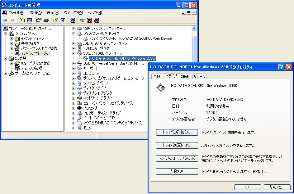Viewport: 294px width, 194px height.
Task: Click the Print icon on the toolbar
Action: 46,20
